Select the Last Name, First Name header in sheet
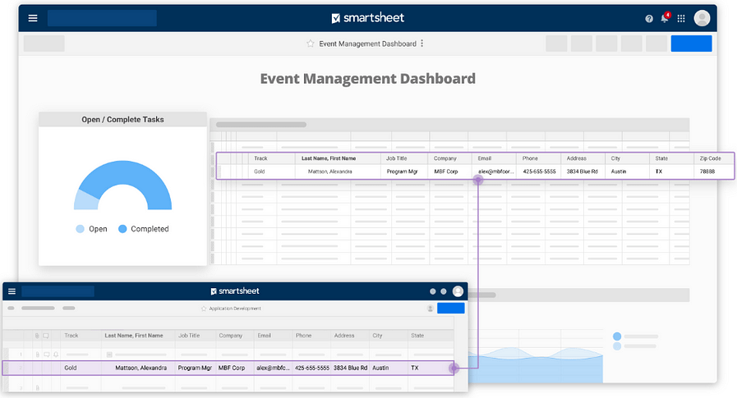 (134, 336)
